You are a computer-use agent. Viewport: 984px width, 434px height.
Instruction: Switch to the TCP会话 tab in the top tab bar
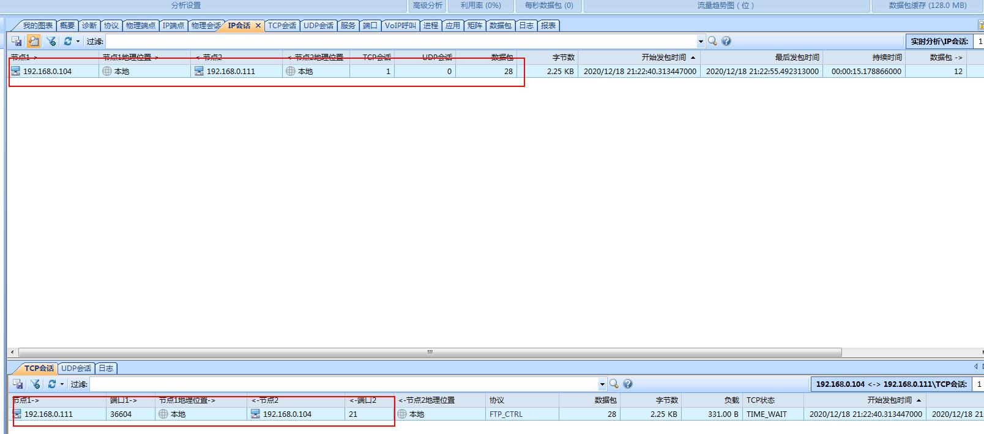tap(281, 26)
